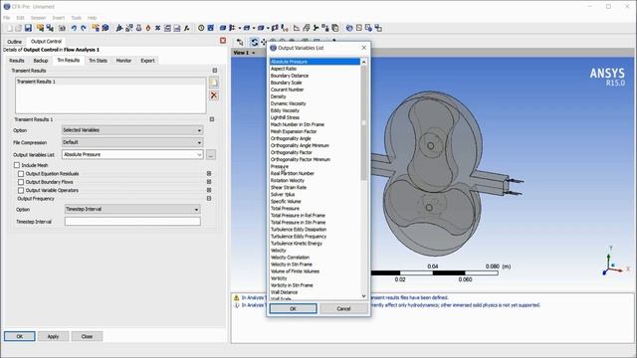Delete the selected Transient Results item
The width and height of the screenshot is (637, 358).
click(x=214, y=95)
